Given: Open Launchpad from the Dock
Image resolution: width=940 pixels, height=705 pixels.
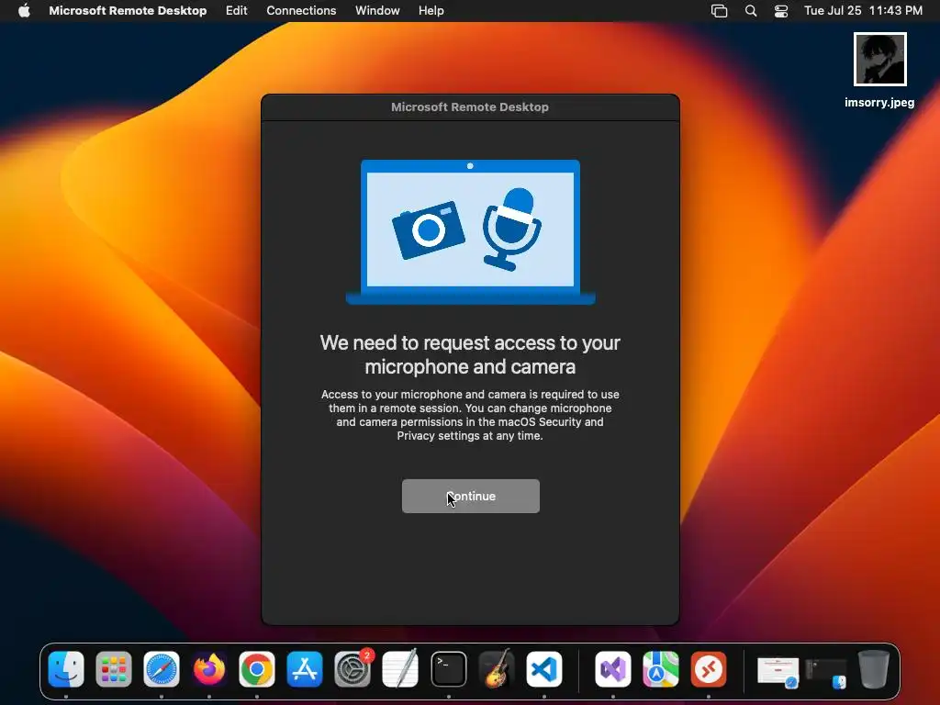Looking at the screenshot, I should click(x=113, y=668).
